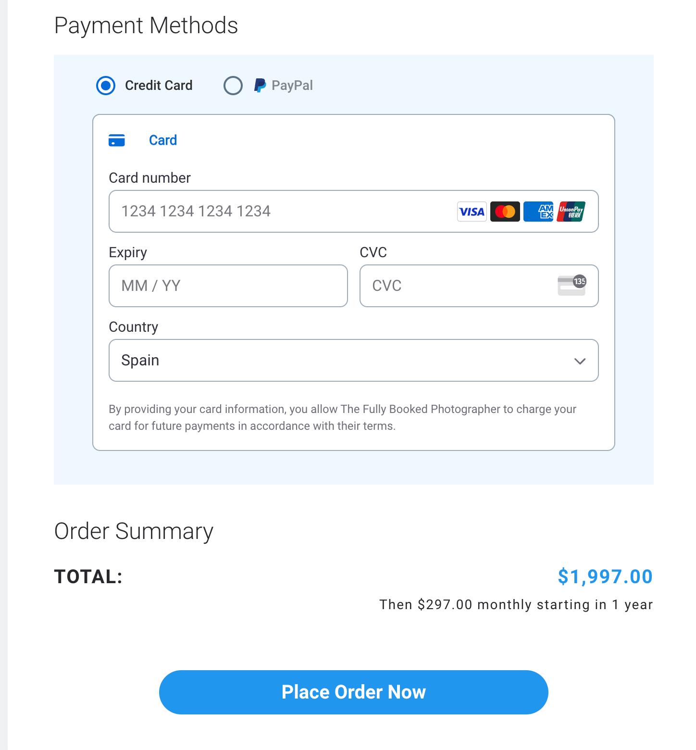Click the blue credit card icon above Card
The height and width of the screenshot is (750, 696).
point(117,140)
